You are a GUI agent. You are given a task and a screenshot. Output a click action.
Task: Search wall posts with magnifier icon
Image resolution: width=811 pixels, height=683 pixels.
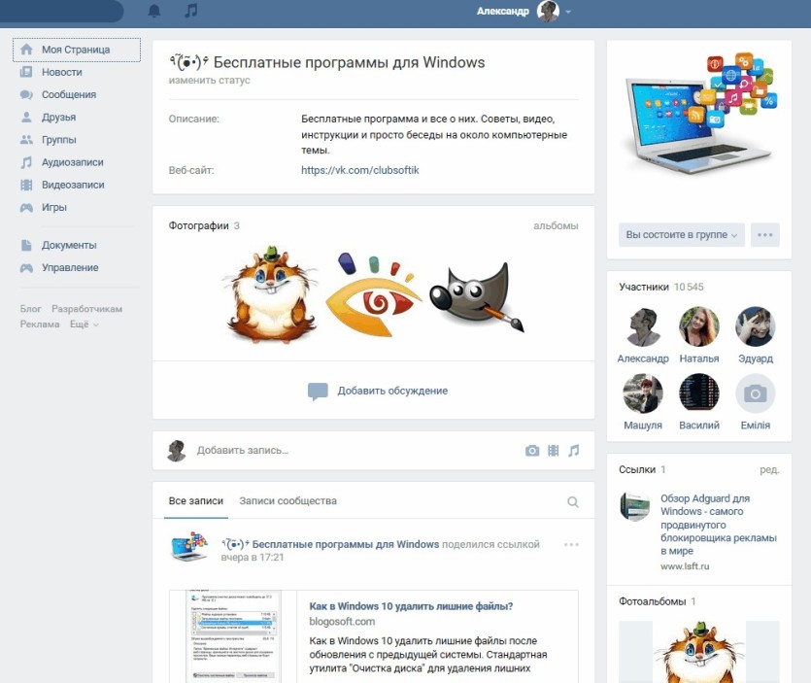(573, 502)
